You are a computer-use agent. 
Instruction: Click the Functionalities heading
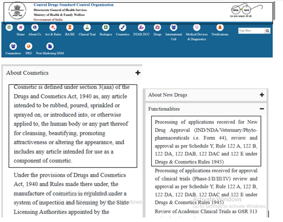[x=164, y=109]
